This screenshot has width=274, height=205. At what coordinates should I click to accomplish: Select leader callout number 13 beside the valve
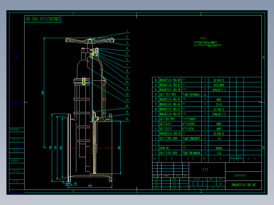[127, 100]
